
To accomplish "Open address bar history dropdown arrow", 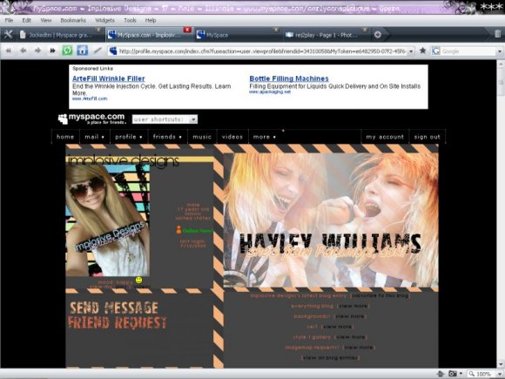I will (411, 51).
